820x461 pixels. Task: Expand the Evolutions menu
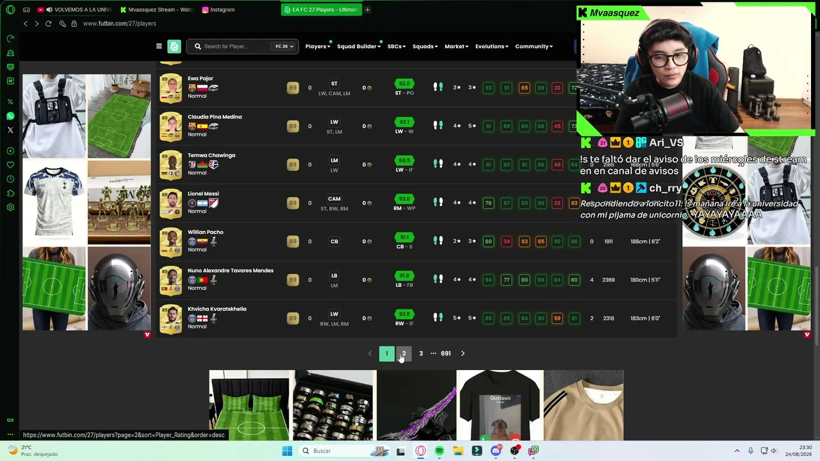(x=491, y=46)
